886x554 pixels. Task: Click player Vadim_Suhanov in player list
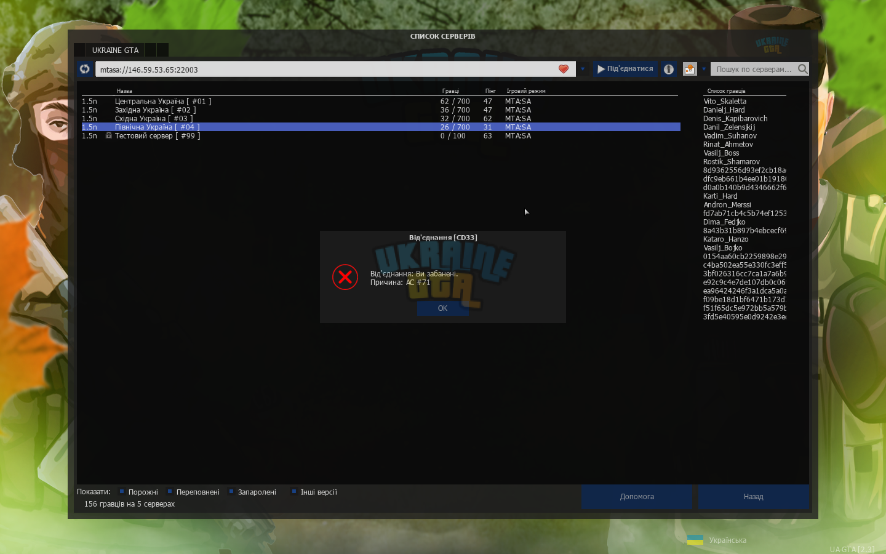point(730,136)
